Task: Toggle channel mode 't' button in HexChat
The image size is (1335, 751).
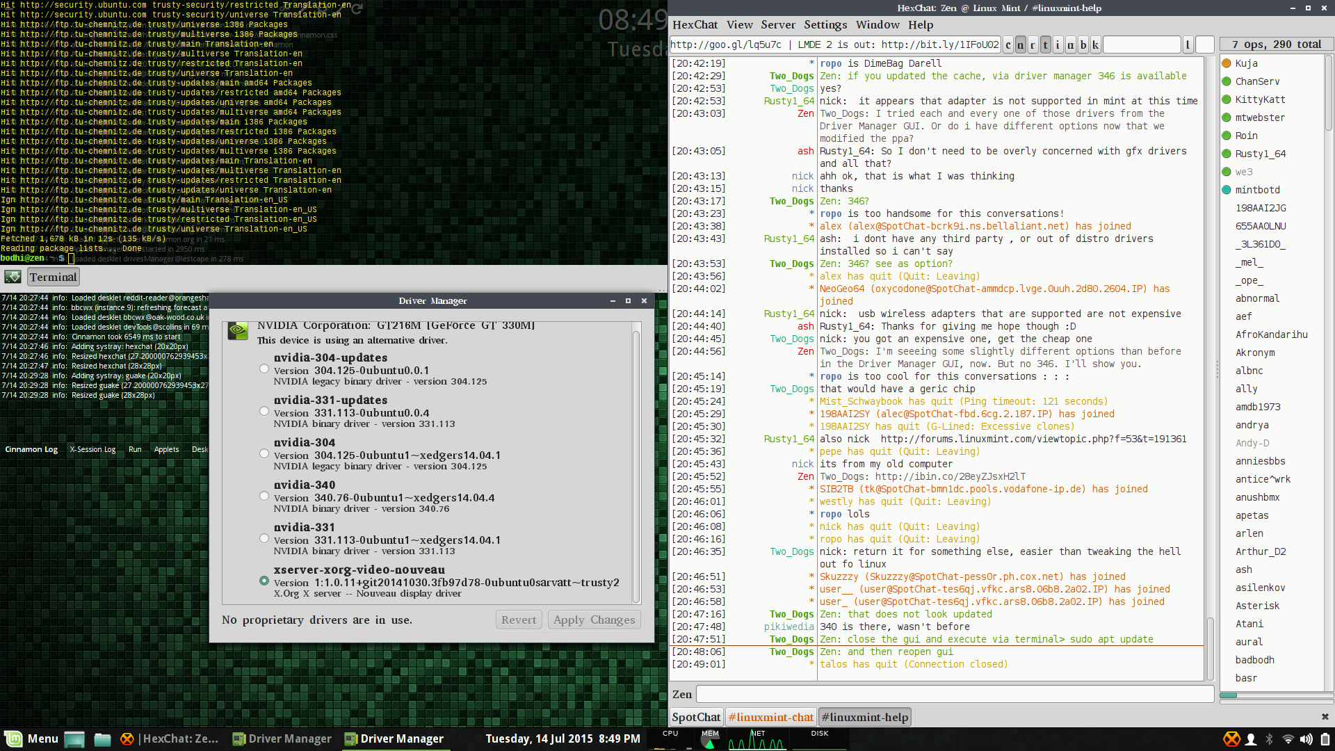Action: [x=1045, y=45]
